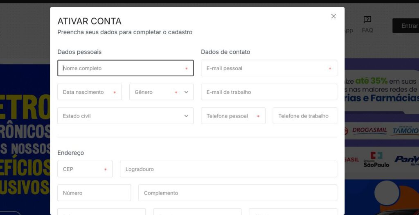The image size is (419, 215).
Task: Open the Estado civil dropdown
Action: [125, 116]
